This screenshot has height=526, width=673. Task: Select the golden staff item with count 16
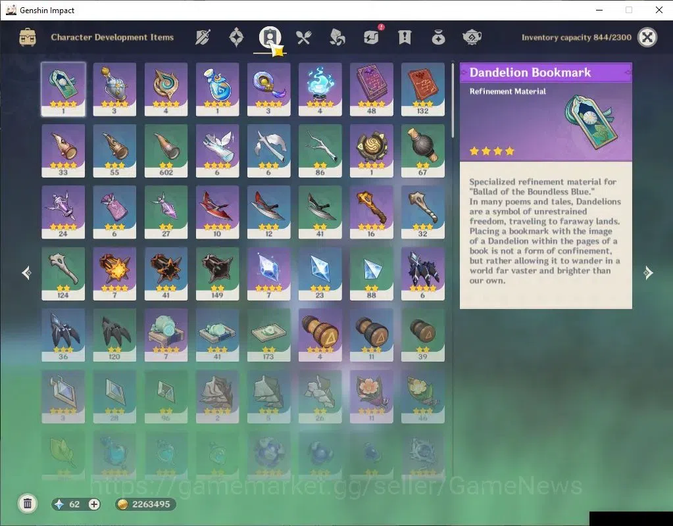(372, 212)
